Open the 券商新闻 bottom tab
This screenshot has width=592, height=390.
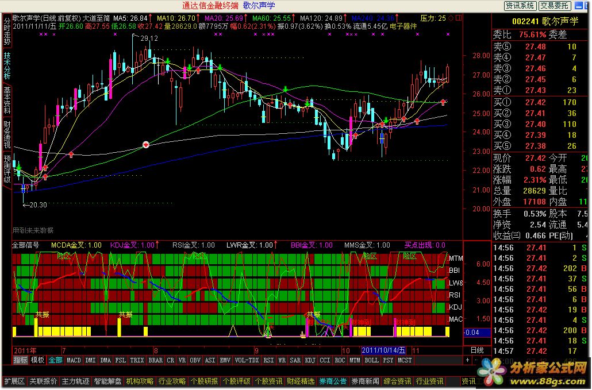[x=366, y=381]
